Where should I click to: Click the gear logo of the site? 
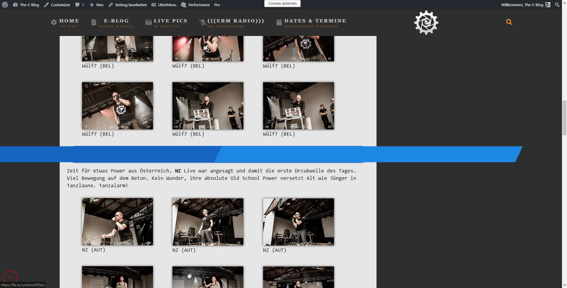[x=426, y=23]
